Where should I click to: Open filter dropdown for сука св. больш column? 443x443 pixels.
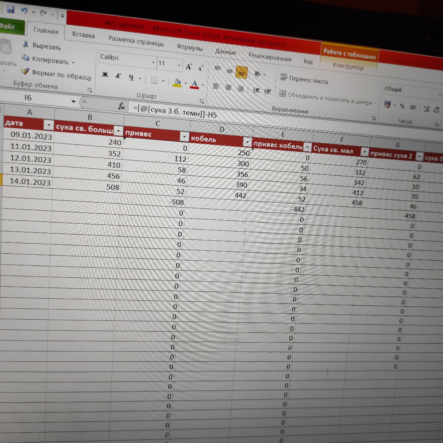pyautogui.click(x=118, y=131)
